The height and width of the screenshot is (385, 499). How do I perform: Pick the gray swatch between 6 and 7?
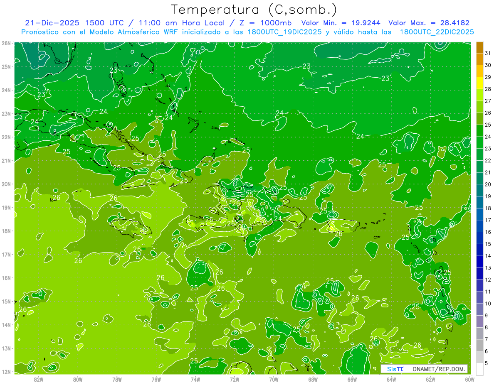coord(479,345)
